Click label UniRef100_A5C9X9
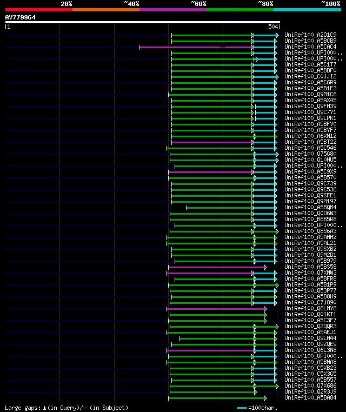The height and width of the screenshot is (412, 346). click(310, 171)
